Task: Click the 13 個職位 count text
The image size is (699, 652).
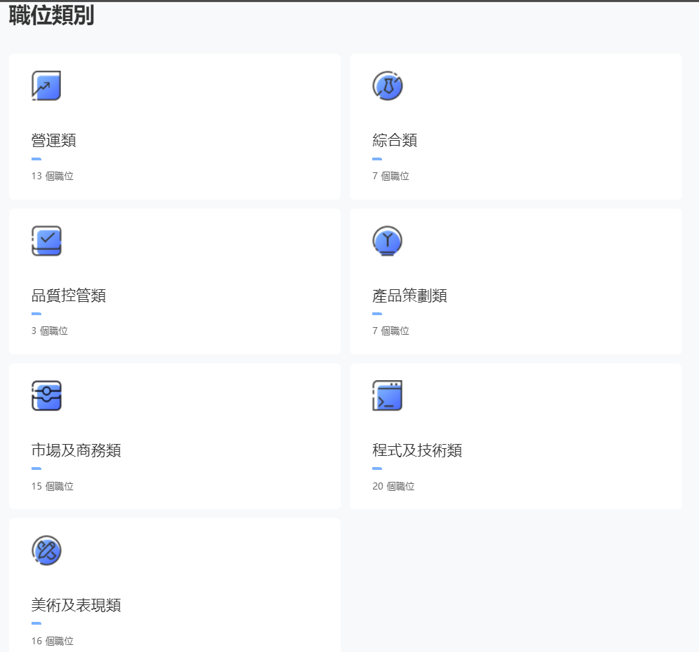Action: (x=52, y=176)
